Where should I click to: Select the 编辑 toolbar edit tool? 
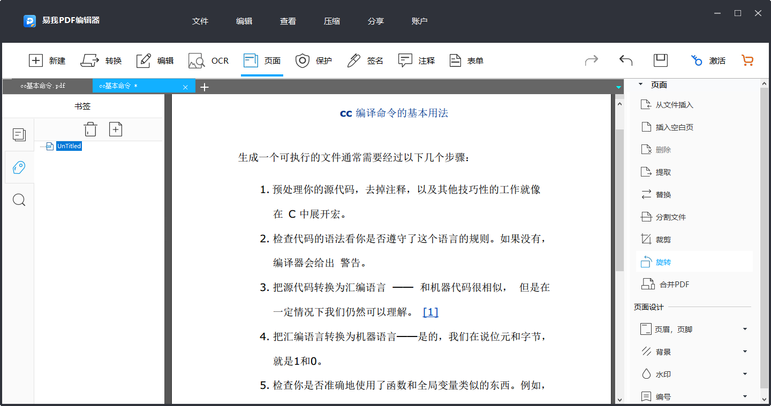click(155, 60)
